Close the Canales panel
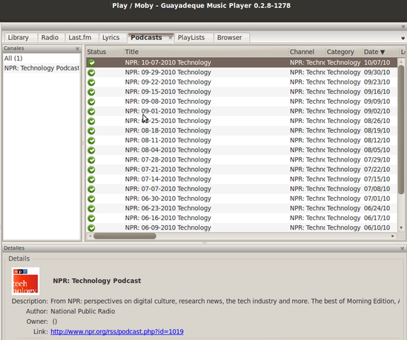Viewport: 407px width, 340px height. coord(77,48)
